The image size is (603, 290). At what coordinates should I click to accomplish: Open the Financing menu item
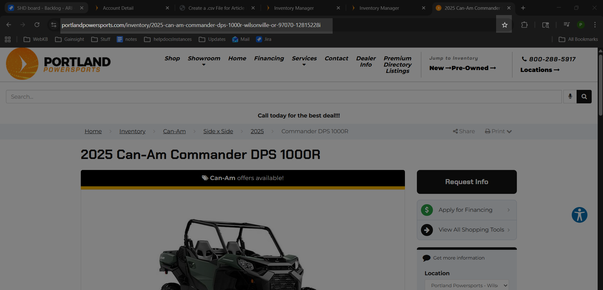tap(269, 58)
